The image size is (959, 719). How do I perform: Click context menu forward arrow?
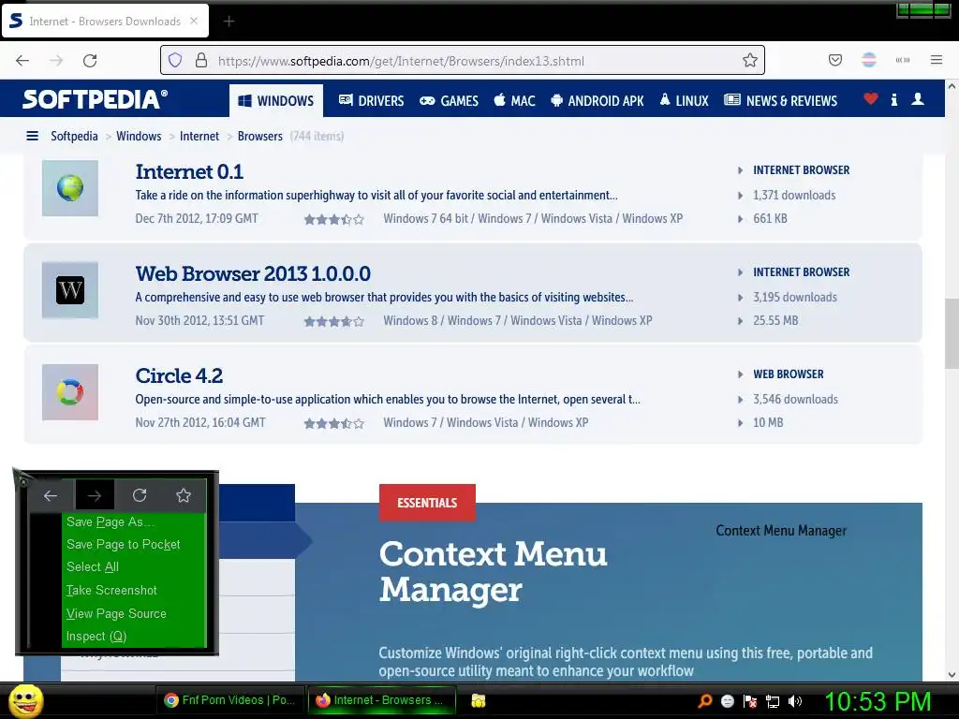tap(95, 495)
